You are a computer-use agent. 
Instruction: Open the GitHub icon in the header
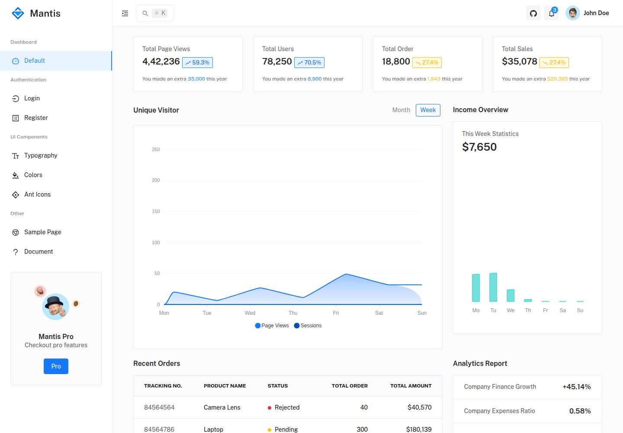coord(533,13)
